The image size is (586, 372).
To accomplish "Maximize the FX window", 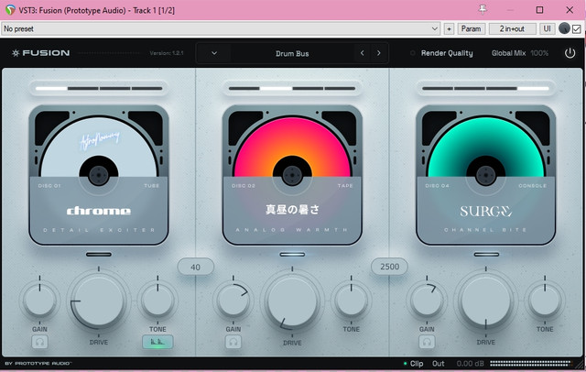I will 539,10.
